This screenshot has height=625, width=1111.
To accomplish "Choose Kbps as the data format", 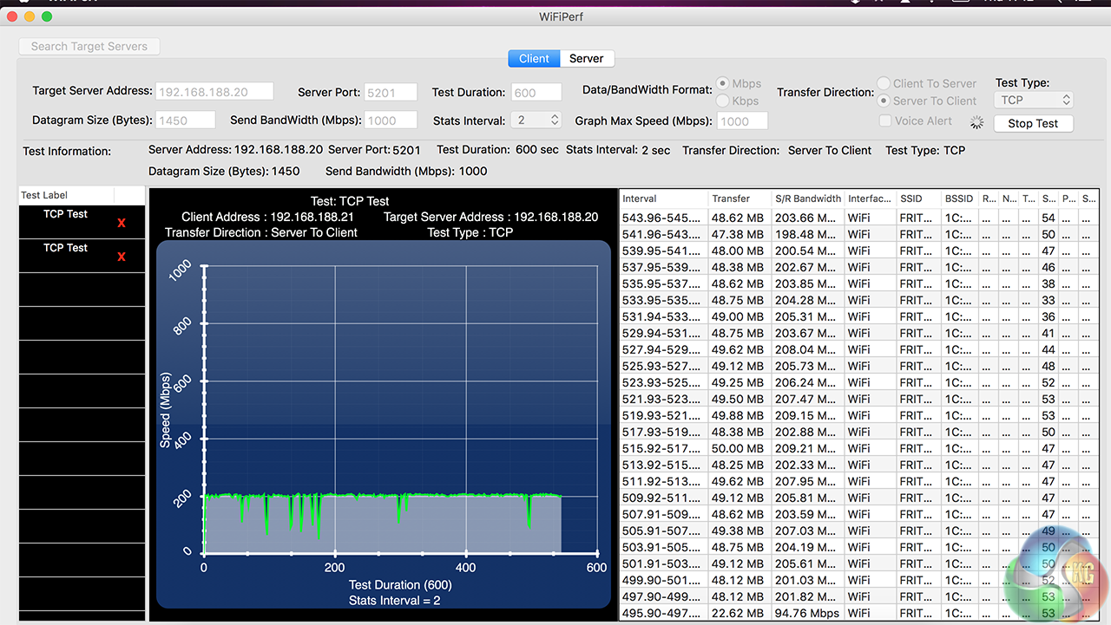I will pyautogui.click(x=722, y=101).
